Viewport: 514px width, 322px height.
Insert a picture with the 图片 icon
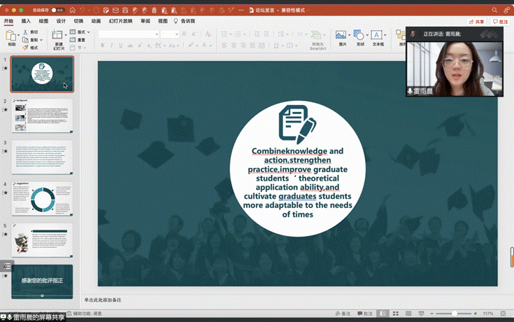(x=341, y=35)
